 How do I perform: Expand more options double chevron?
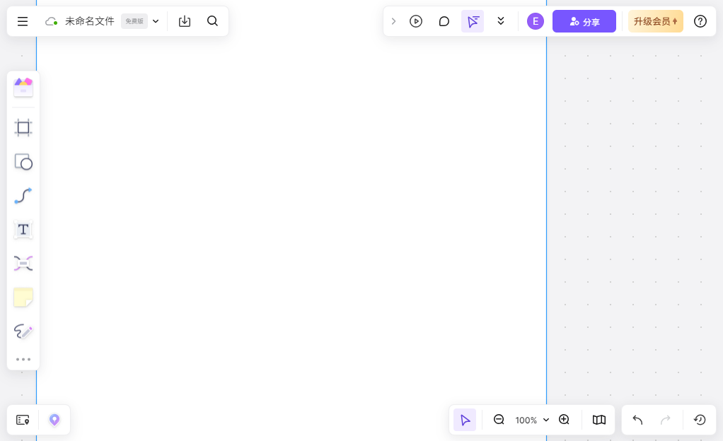pyautogui.click(x=501, y=21)
